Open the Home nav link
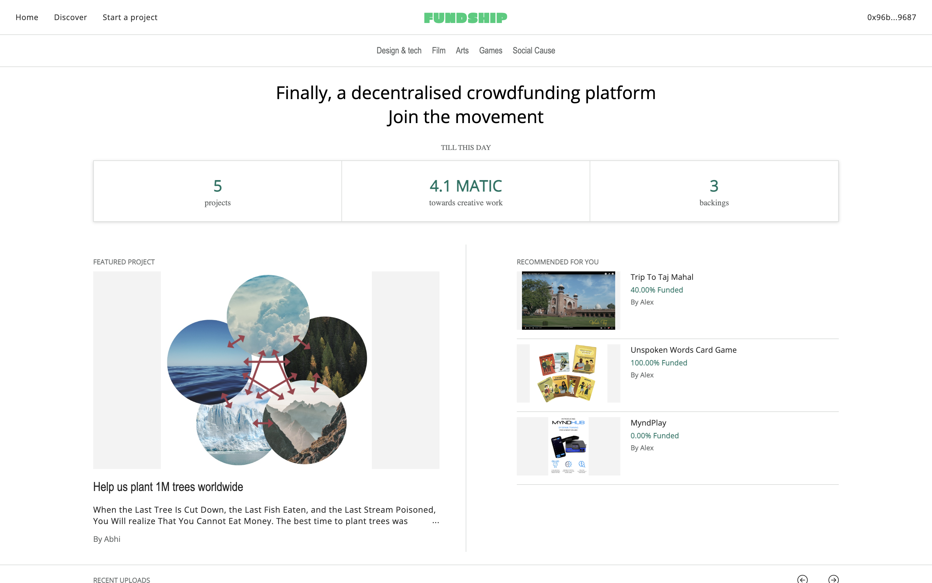932x583 pixels. [27, 17]
